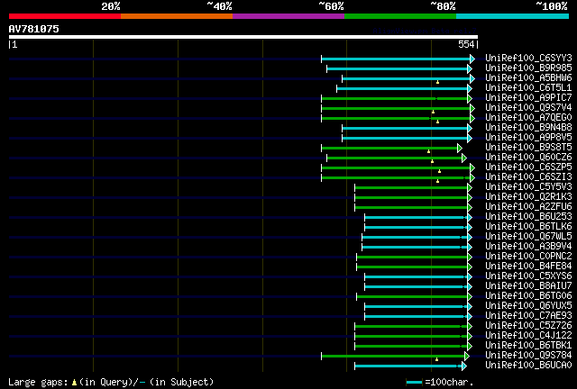Click the yellow gap marker on A5BHW6 row
The height and width of the screenshot is (389, 577).
pyautogui.click(x=437, y=82)
